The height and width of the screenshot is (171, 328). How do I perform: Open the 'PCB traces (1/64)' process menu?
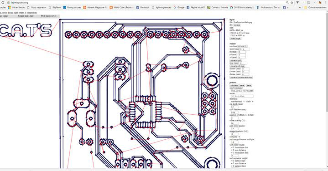tap(48, 16)
